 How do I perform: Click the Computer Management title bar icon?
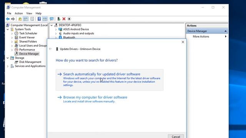(x=8, y=7)
